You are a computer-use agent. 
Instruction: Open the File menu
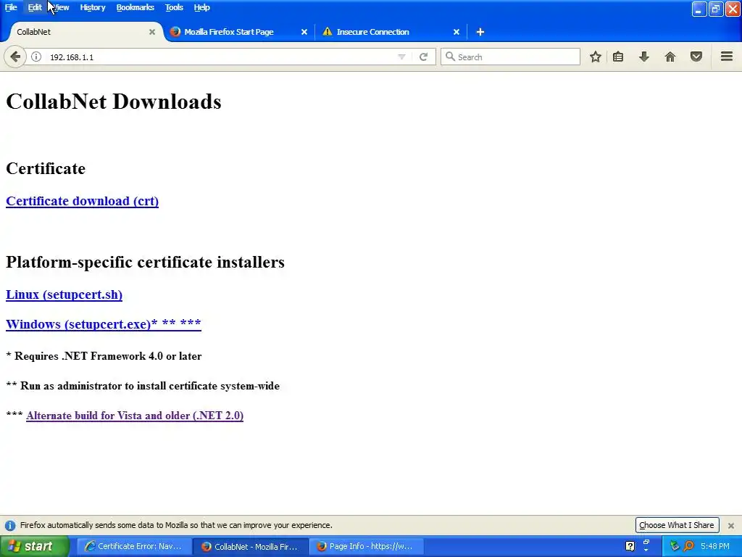pos(11,7)
